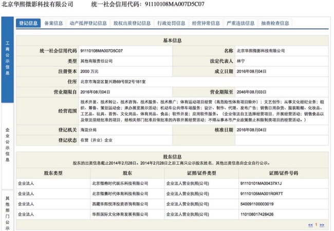
Task: Click shareholder 北京微格时代娱乐科技有限公司
Action: pyautogui.click(x=120, y=183)
